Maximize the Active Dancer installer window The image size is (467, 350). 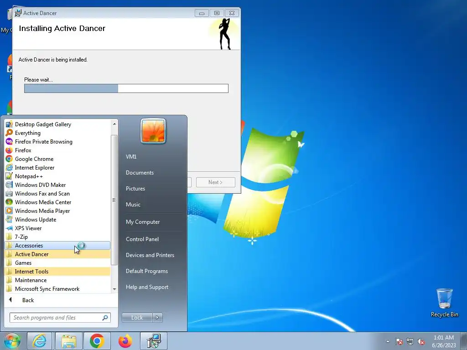pos(217,13)
